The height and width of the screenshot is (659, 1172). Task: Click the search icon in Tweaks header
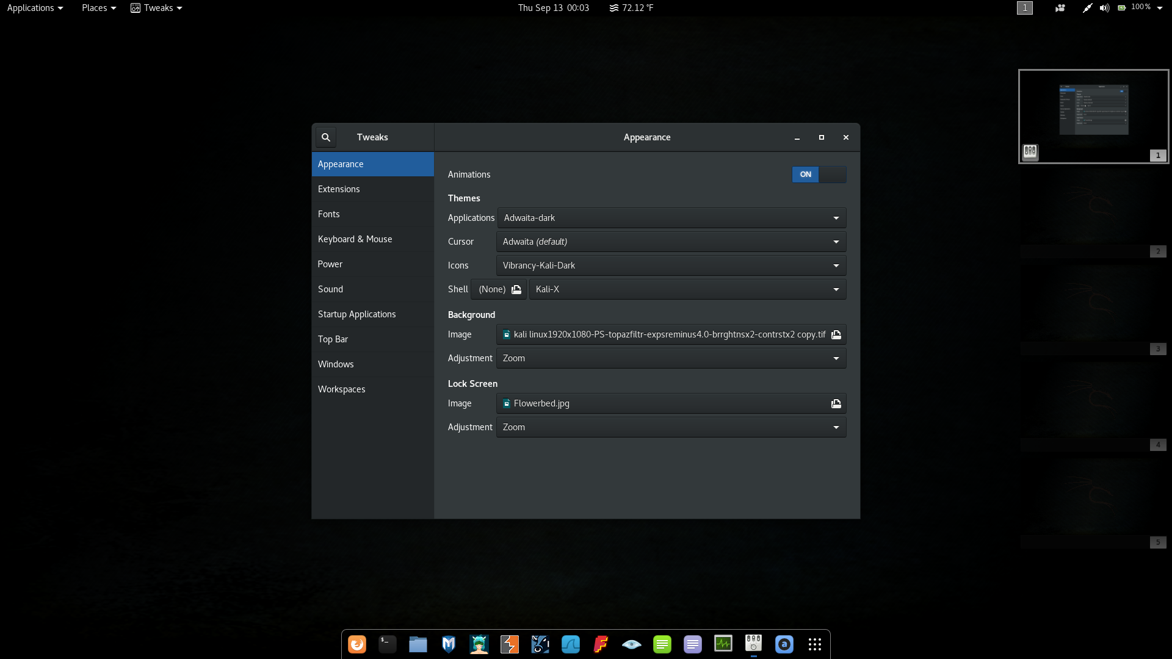(x=326, y=137)
